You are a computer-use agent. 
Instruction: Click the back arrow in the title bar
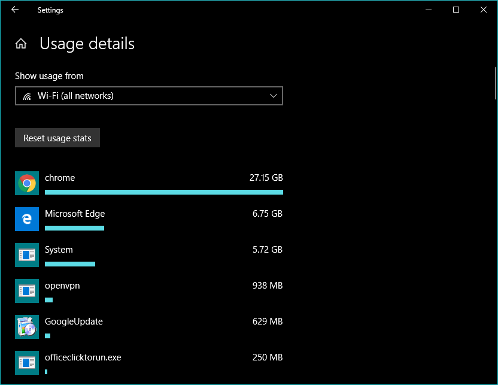tap(14, 10)
